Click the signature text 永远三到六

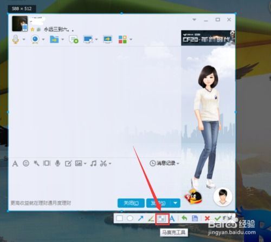tap(59, 29)
